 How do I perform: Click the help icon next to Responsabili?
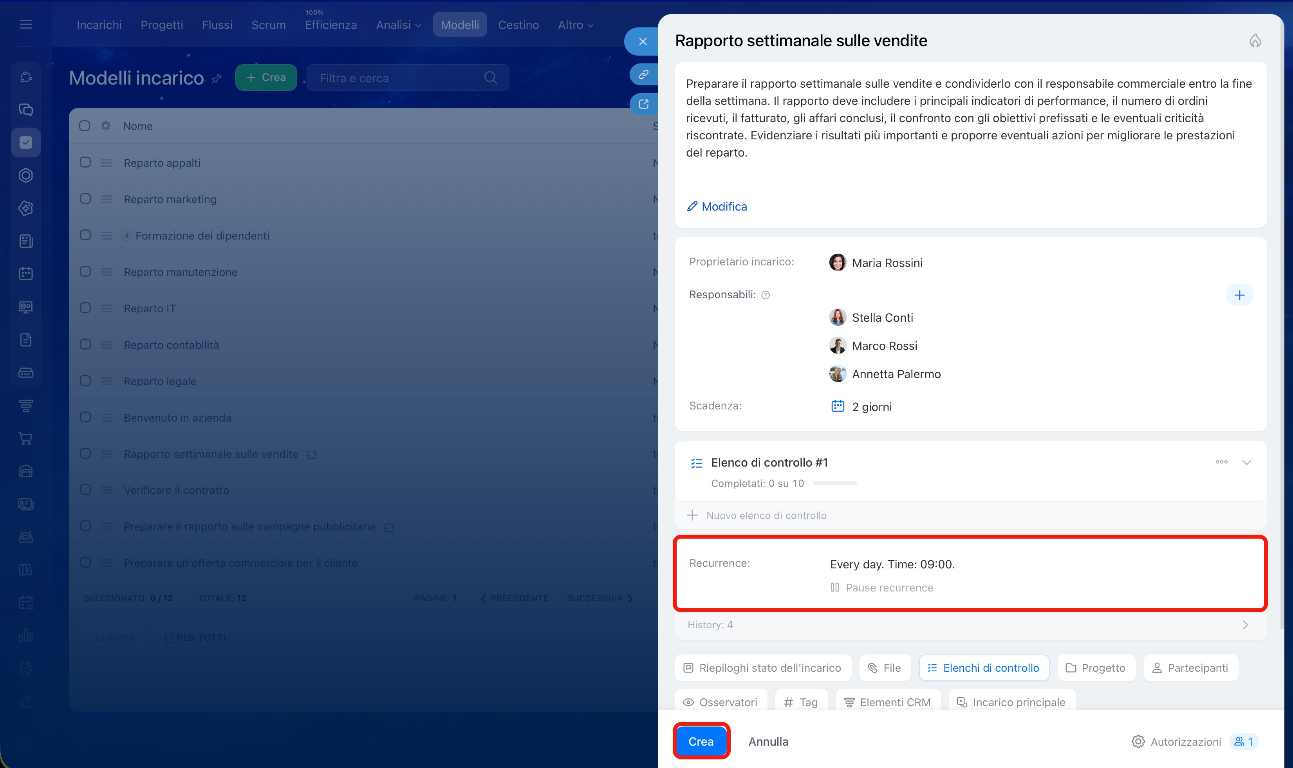coord(766,295)
